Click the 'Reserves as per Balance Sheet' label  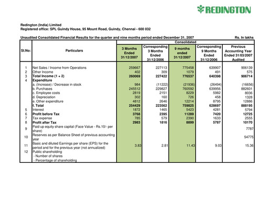pyautogui.click(x=74, y=137)
